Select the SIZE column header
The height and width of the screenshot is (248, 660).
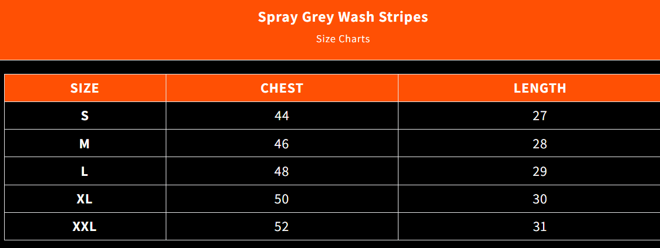pyautogui.click(x=85, y=89)
